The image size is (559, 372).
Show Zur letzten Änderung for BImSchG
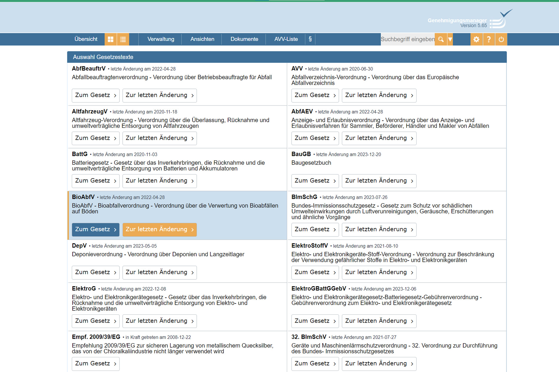pyautogui.click(x=379, y=229)
